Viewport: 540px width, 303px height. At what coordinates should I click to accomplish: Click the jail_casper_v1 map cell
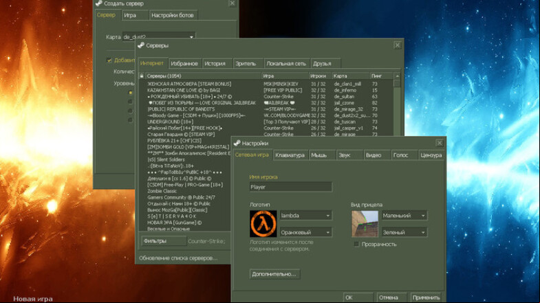click(x=348, y=128)
